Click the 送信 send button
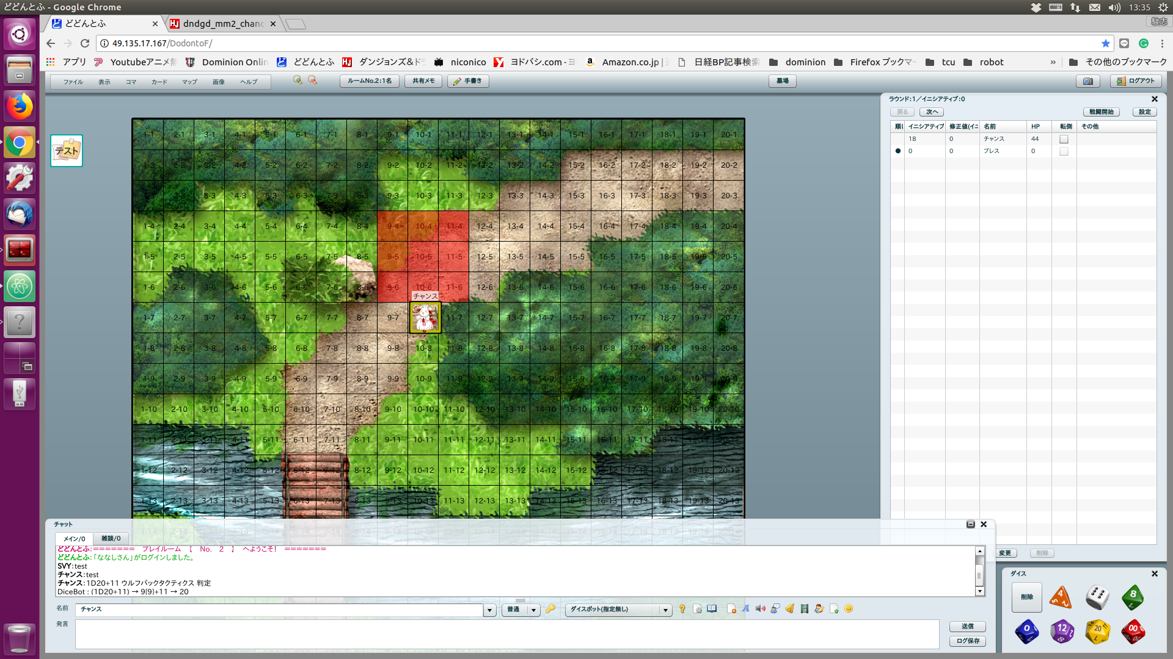This screenshot has width=1173, height=659. click(x=967, y=627)
